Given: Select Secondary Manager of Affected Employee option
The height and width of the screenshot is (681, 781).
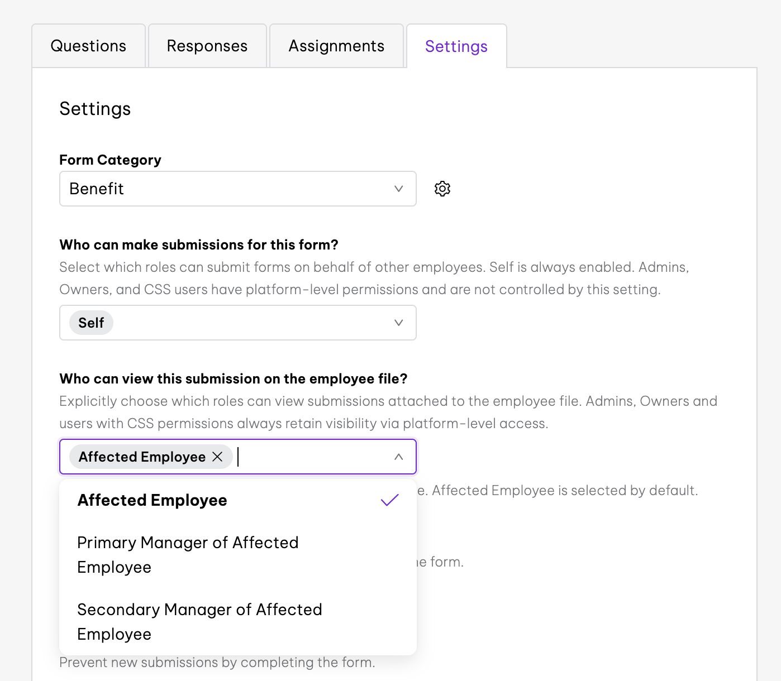Looking at the screenshot, I should [199, 621].
